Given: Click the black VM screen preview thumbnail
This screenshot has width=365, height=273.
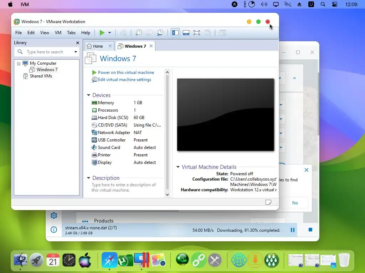Looking at the screenshot, I should (x=226, y=115).
